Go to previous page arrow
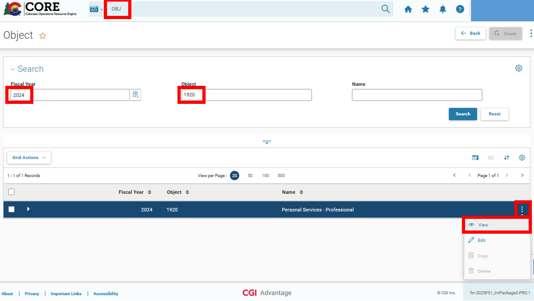Image resolution: width=534 pixels, height=301 pixels. click(x=469, y=175)
